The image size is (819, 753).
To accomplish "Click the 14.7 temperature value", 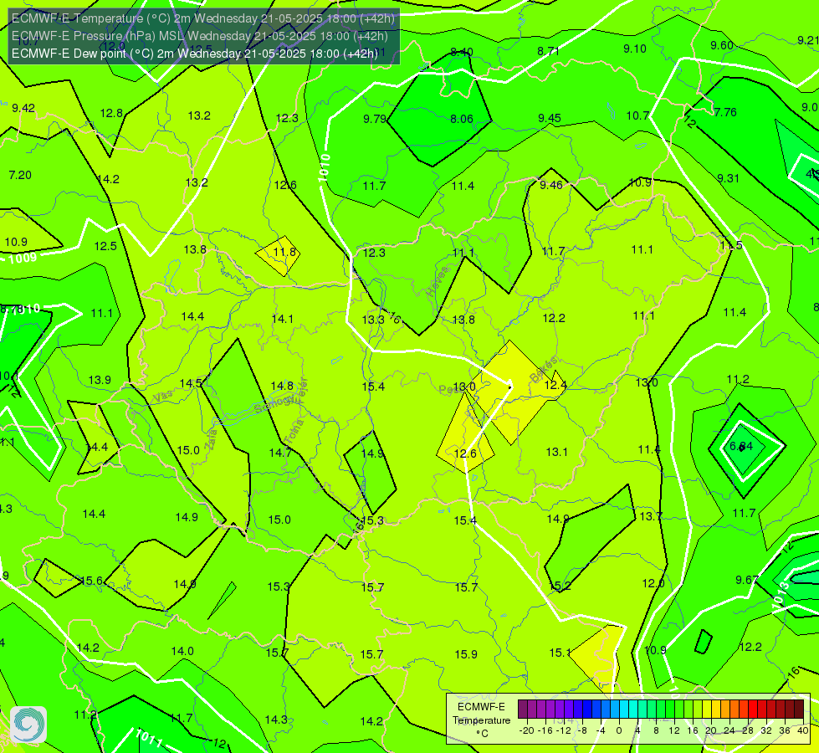I will pos(280,453).
